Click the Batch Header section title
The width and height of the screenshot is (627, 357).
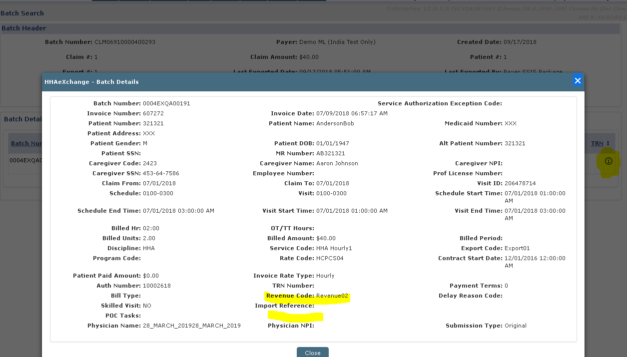pyautogui.click(x=24, y=28)
